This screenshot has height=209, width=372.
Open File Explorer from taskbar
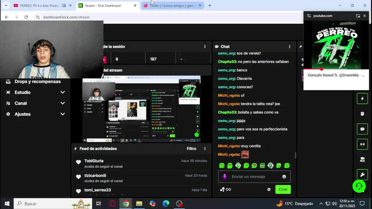[139, 204]
